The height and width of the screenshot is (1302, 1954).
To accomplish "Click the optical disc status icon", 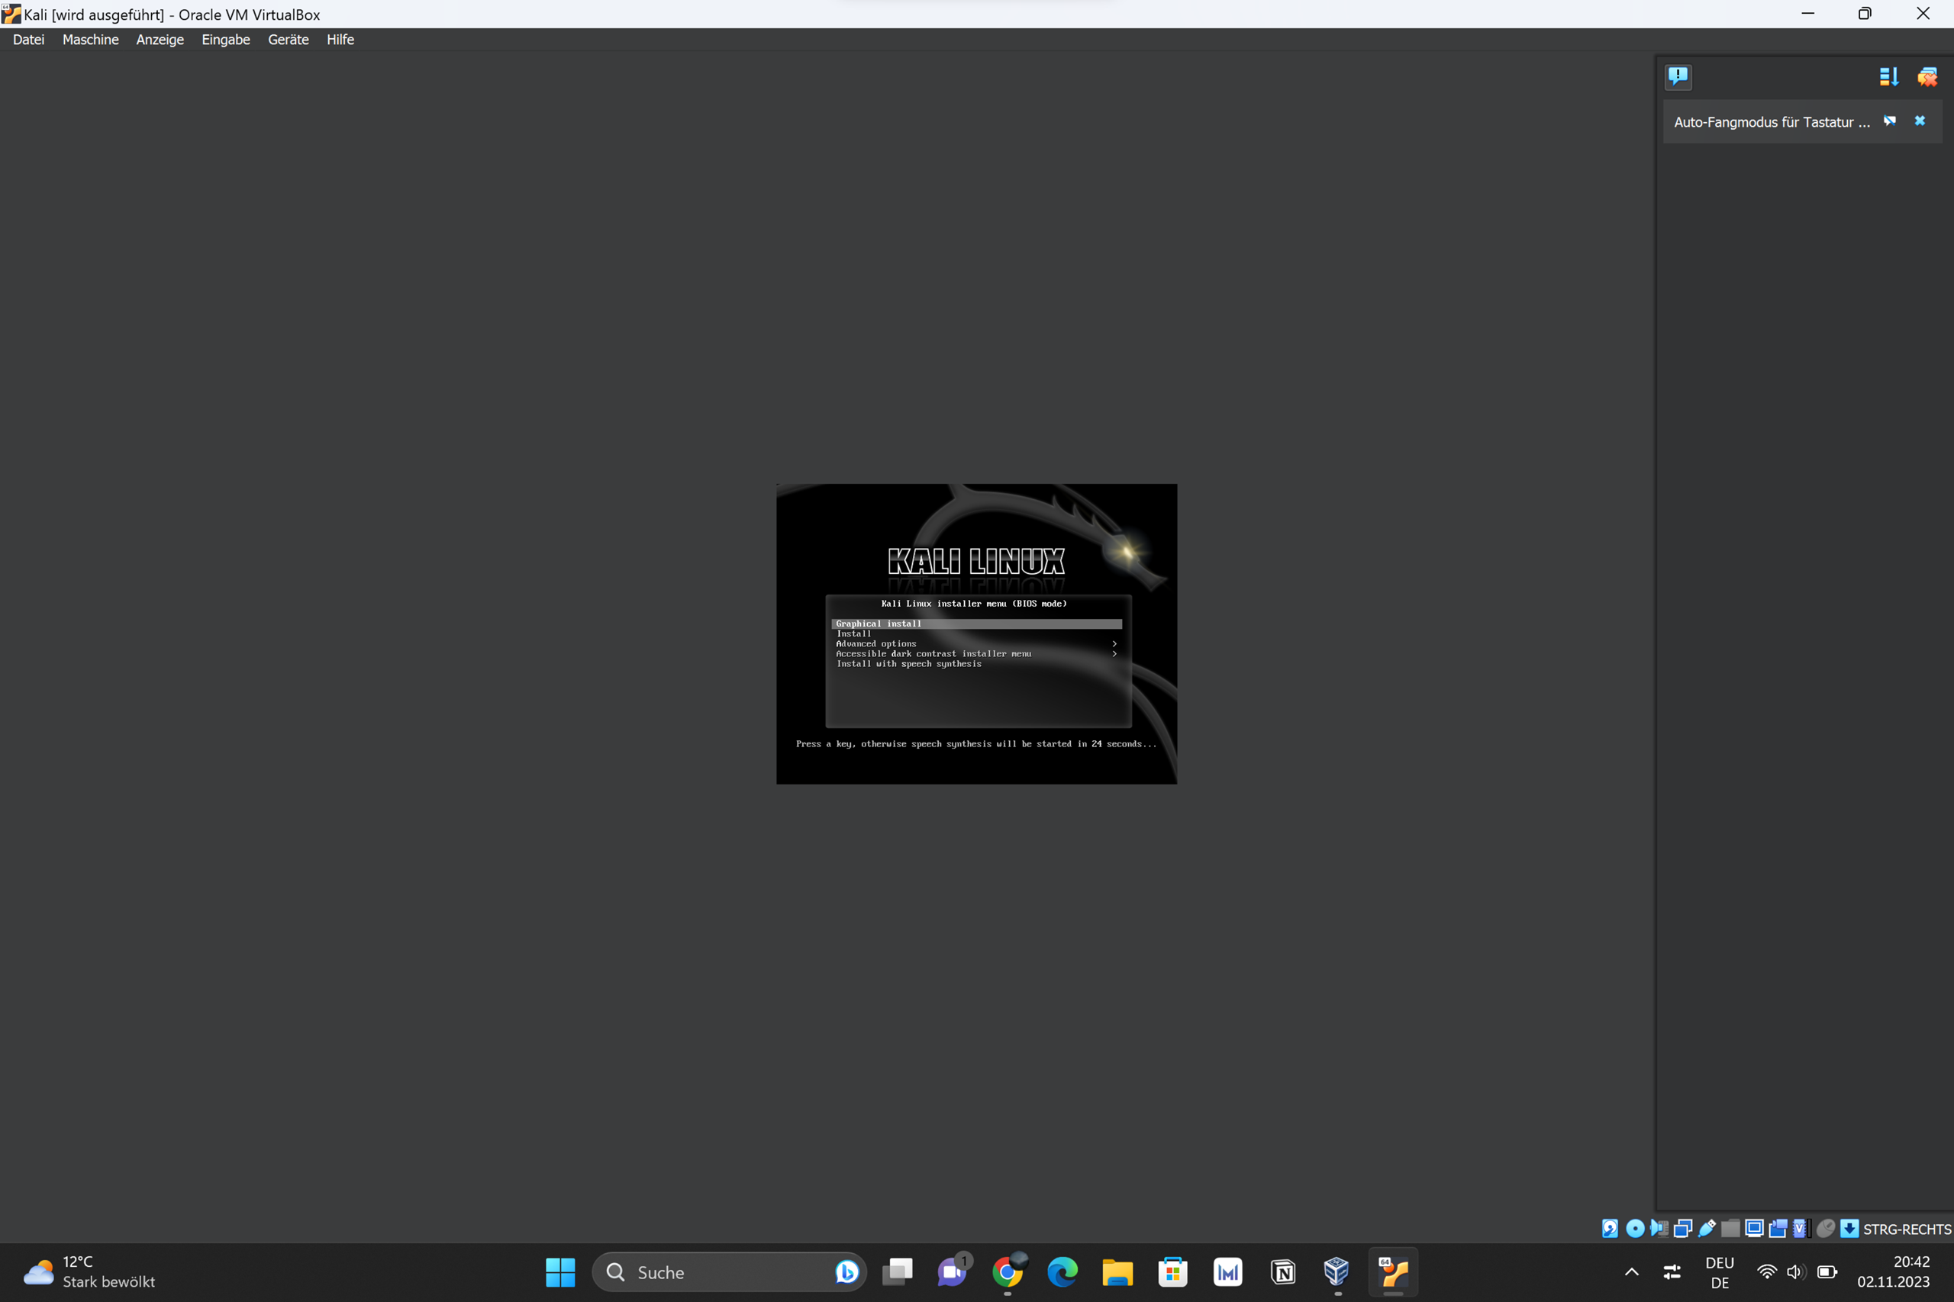I will point(1635,1229).
